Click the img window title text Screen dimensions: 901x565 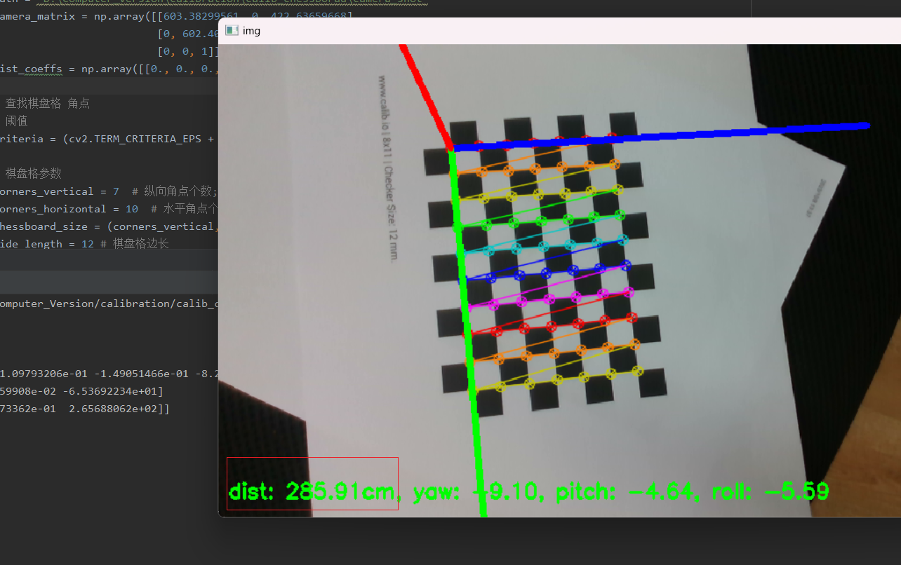(x=251, y=31)
